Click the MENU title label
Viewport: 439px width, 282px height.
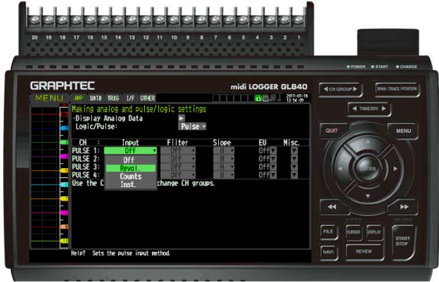(49, 98)
